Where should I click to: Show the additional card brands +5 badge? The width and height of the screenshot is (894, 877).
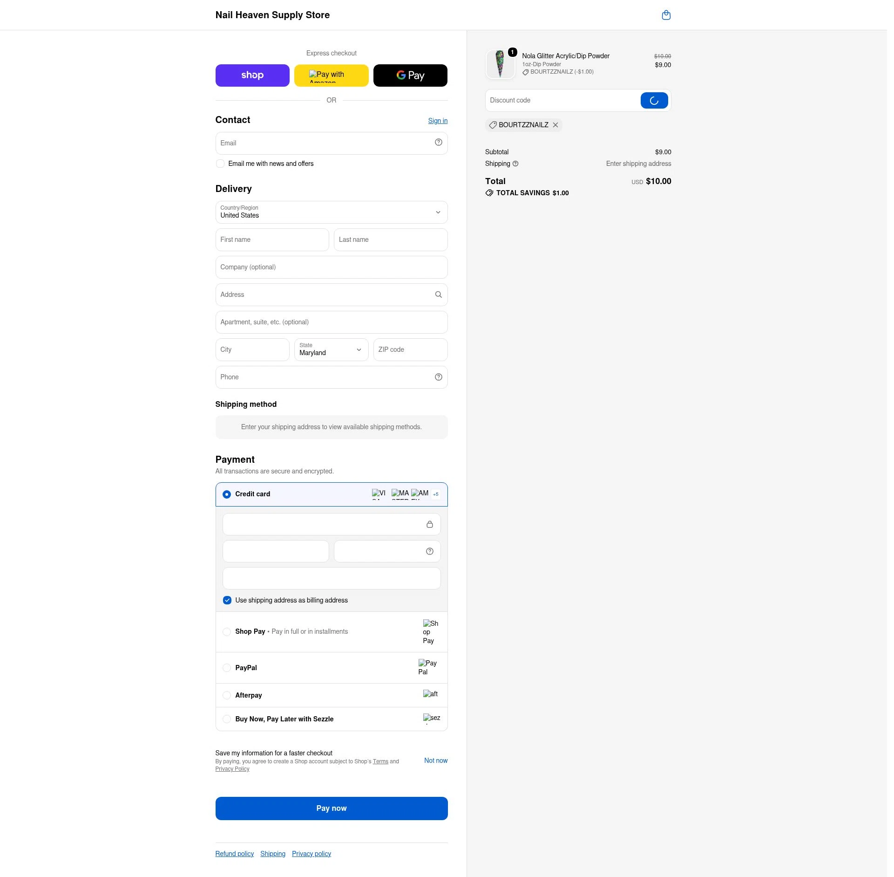(435, 494)
